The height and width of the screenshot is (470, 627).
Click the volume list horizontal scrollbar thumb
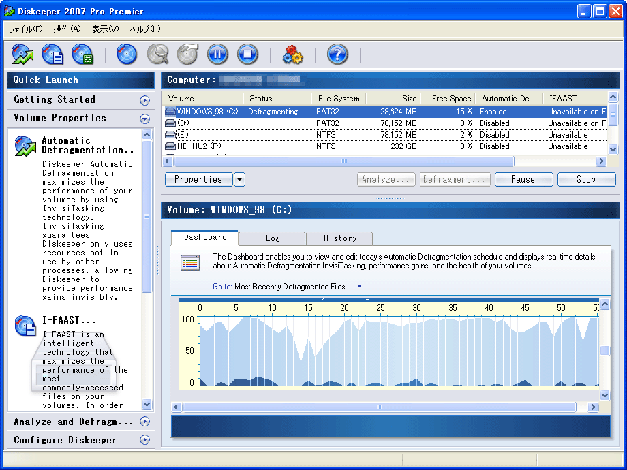coord(344,161)
